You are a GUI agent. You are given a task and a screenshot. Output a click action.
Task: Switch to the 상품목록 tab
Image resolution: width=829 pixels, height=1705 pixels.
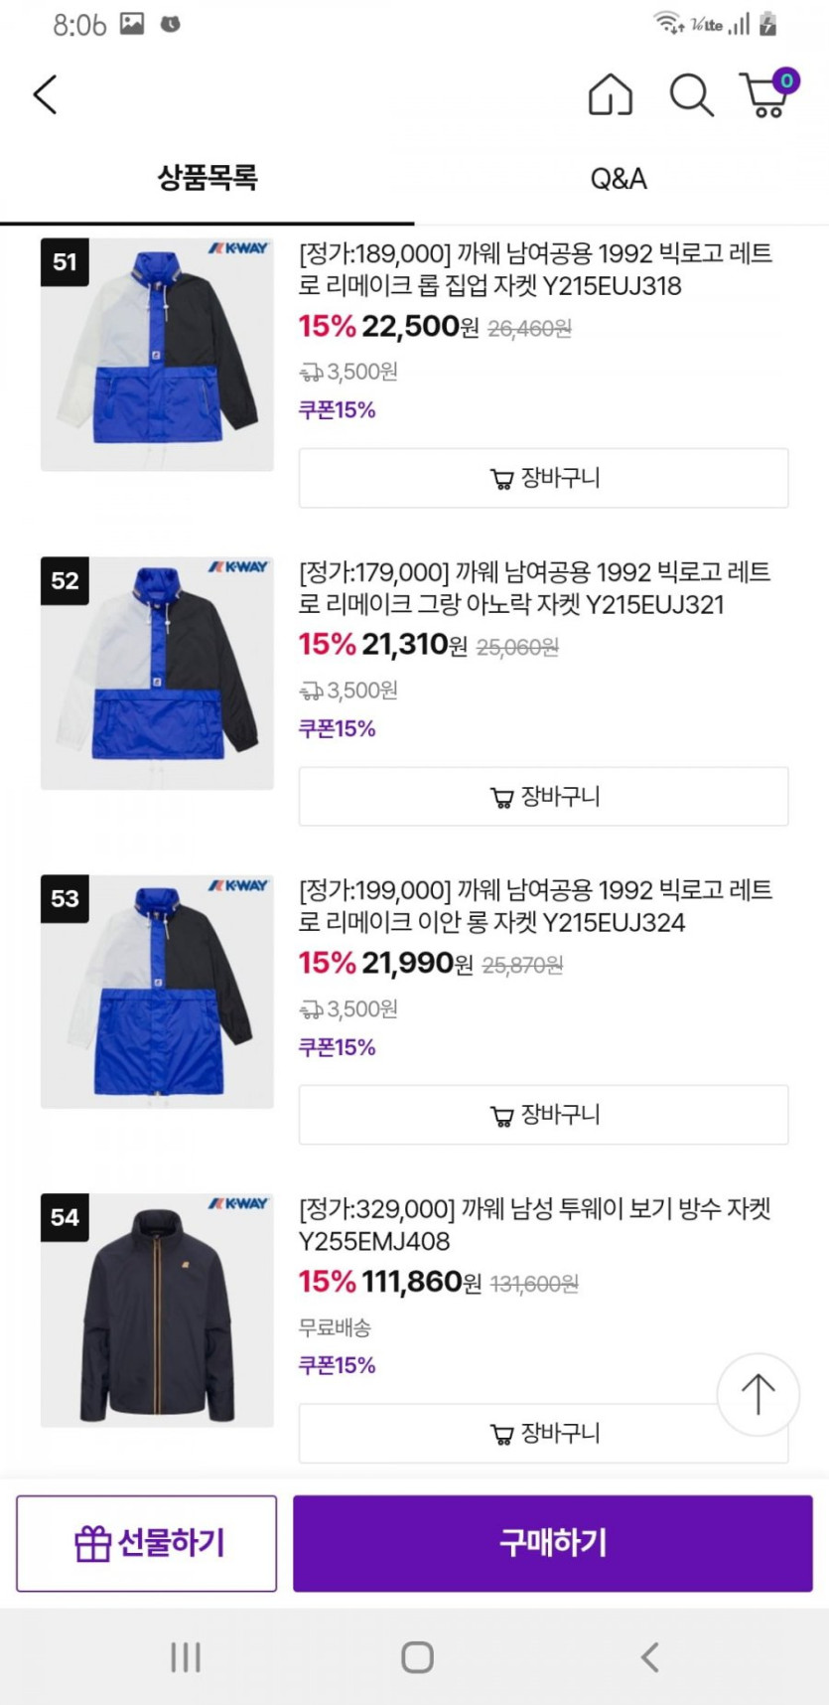[x=207, y=179]
